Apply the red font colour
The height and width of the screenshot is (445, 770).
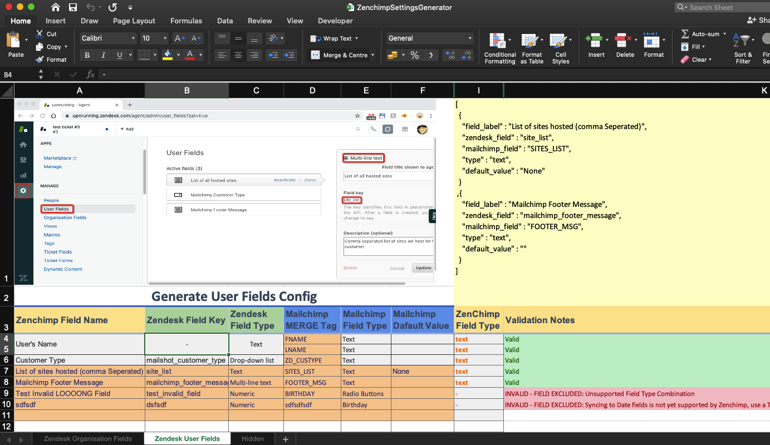[190, 55]
